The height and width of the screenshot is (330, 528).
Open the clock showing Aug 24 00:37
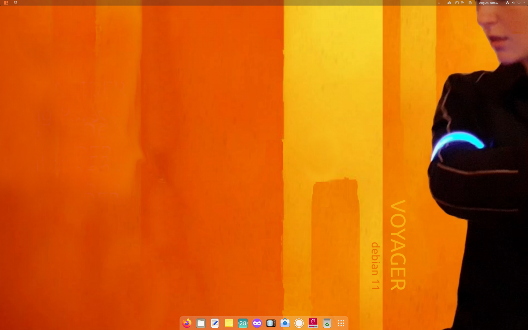[489, 3]
